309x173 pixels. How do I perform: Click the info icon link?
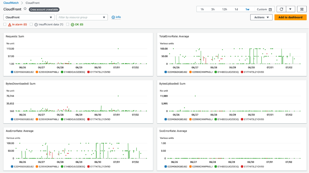click(x=116, y=17)
